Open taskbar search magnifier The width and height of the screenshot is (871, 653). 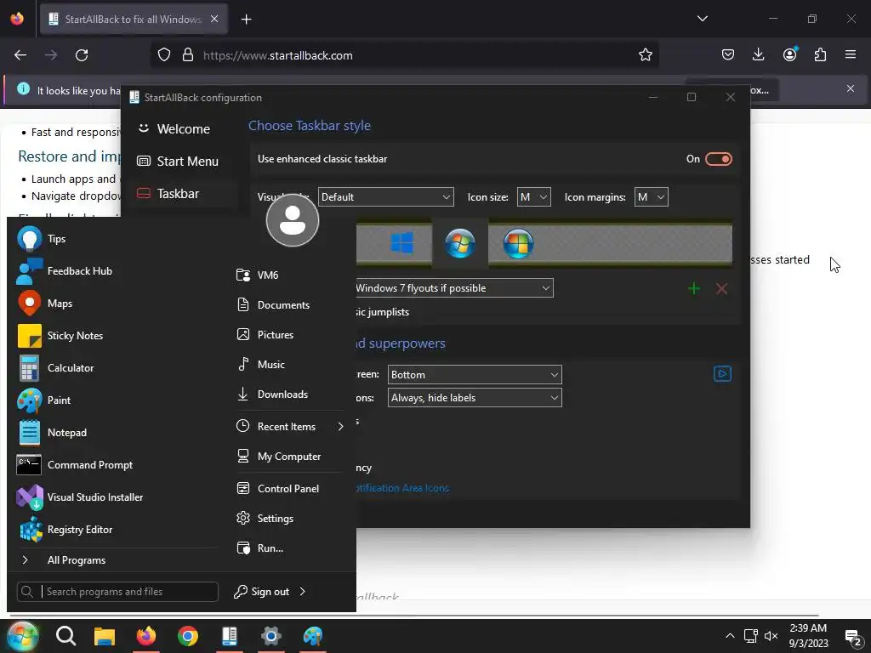65,636
